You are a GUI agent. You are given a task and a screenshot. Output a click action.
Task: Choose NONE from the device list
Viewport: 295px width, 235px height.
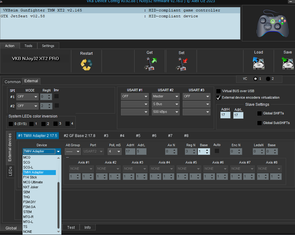[39, 232]
